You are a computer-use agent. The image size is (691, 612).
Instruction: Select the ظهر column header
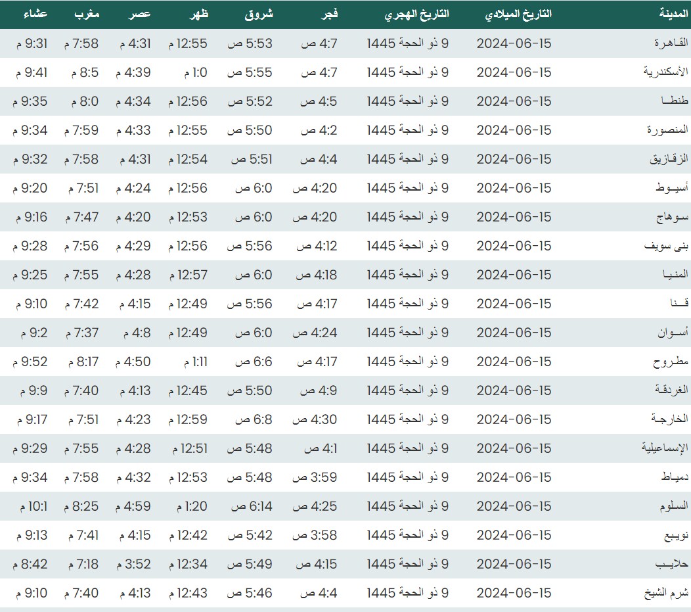pos(199,14)
